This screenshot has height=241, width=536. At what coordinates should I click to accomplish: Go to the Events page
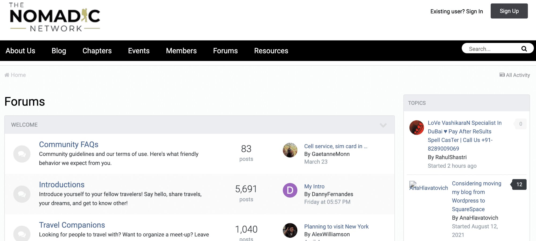point(139,51)
